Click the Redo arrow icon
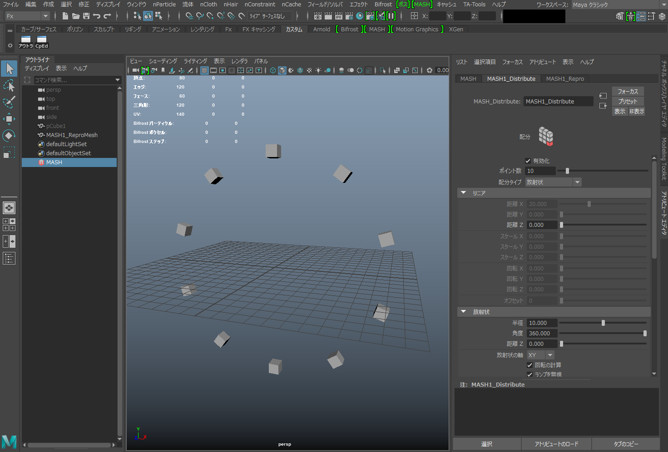 tap(107, 16)
